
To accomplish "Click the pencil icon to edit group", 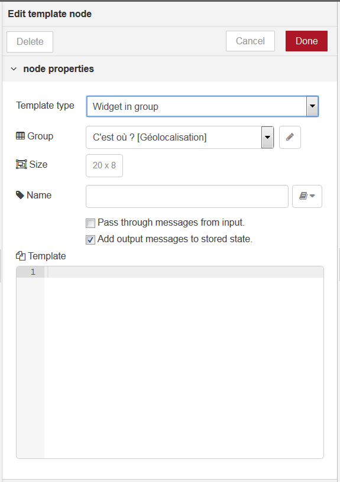I will click(x=290, y=137).
